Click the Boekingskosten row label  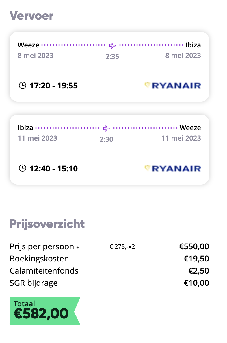[39, 259]
